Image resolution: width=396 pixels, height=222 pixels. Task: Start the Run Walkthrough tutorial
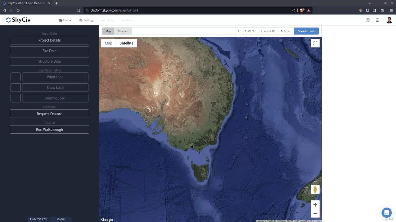coord(49,129)
